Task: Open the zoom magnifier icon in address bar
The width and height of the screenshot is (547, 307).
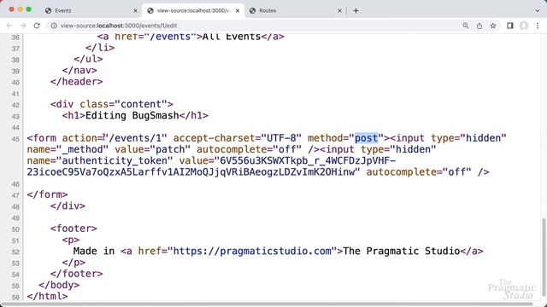Action: pyautogui.click(x=465, y=26)
